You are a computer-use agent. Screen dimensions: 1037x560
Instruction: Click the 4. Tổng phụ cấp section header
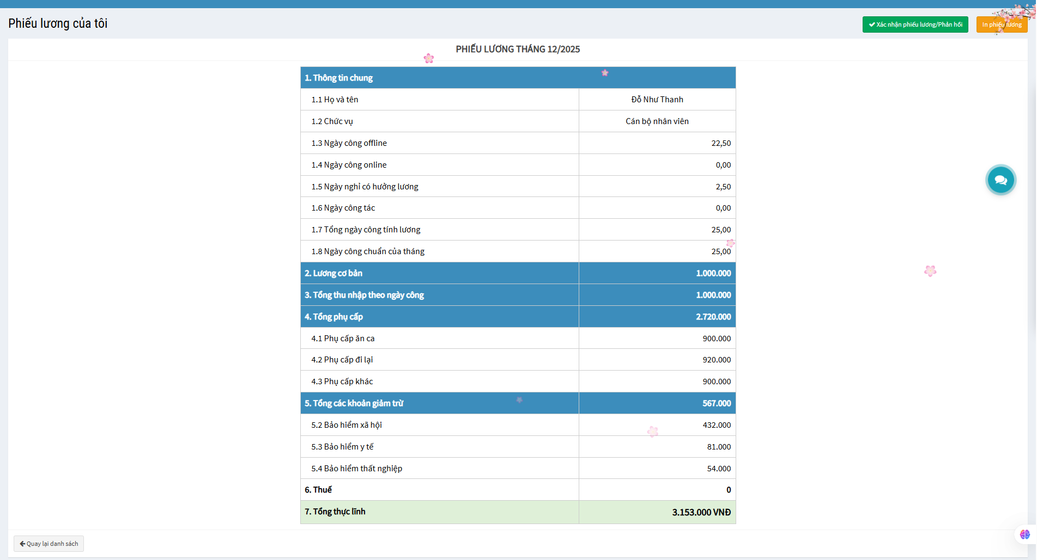(333, 317)
